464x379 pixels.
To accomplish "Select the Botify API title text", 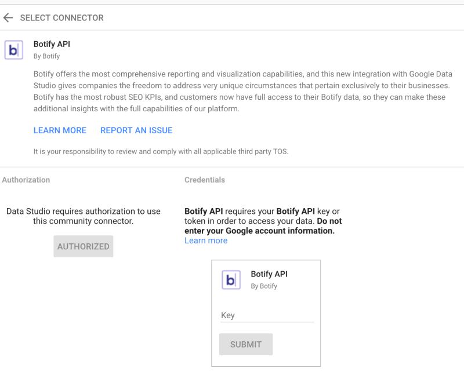I will pos(51,45).
